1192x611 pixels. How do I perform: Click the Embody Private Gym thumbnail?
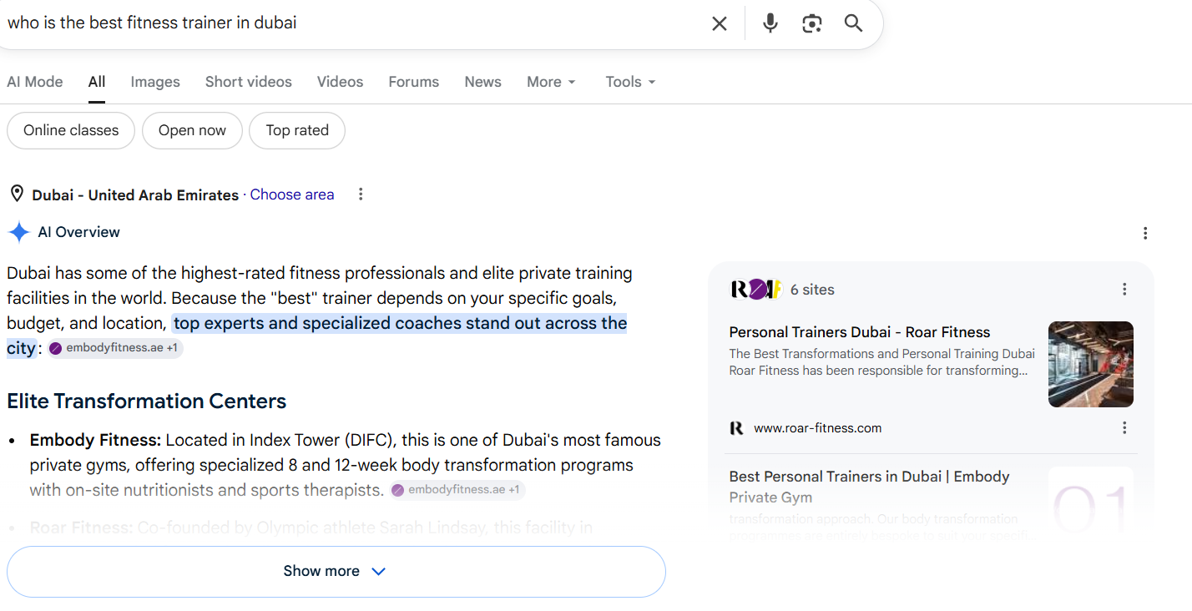(1091, 501)
